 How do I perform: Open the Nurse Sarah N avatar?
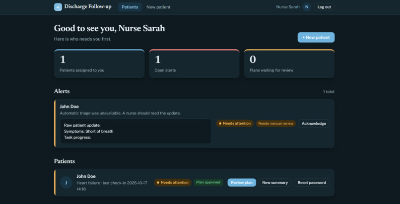coord(307,7)
